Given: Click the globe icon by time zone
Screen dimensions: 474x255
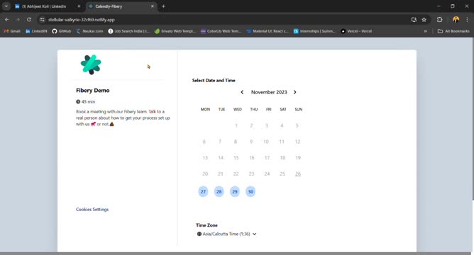Looking at the screenshot, I should click(x=199, y=234).
